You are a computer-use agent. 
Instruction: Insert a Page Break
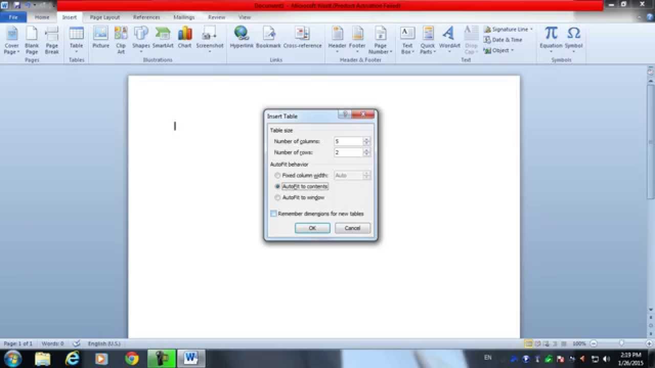click(x=52, y=41)
